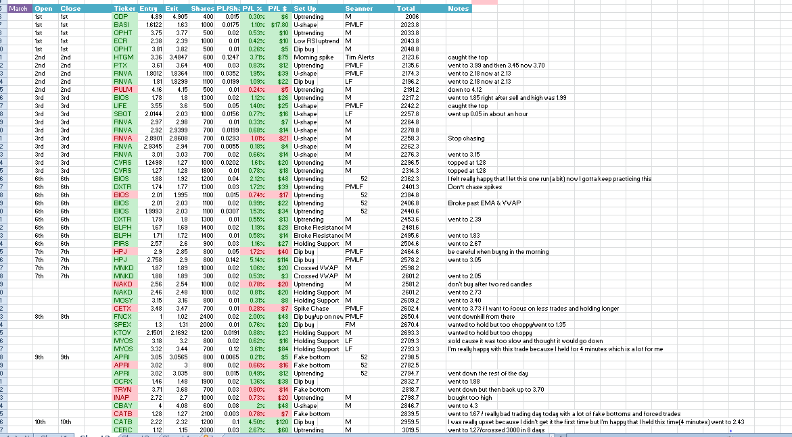Select the red PULM ticker cell
This screenshot has width=792, height=437.
pos(124,89)
